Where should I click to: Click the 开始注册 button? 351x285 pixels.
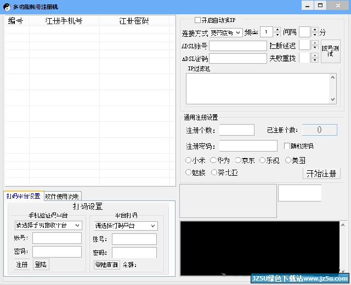pyautogui.click(x=321, y=174)
